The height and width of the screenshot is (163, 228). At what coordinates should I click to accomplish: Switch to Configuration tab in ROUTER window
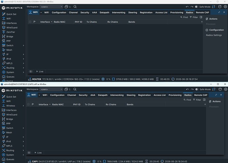point(59,13)
